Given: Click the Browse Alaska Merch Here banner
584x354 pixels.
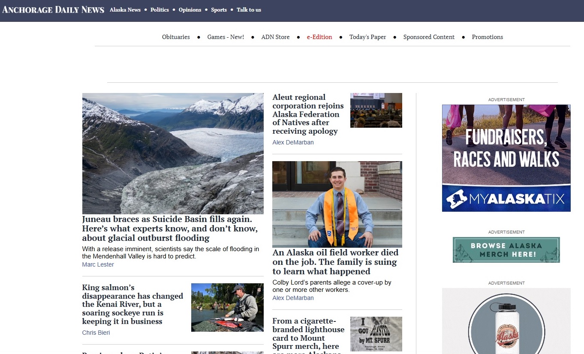Looking at the screenshot, I should point(506,250).
